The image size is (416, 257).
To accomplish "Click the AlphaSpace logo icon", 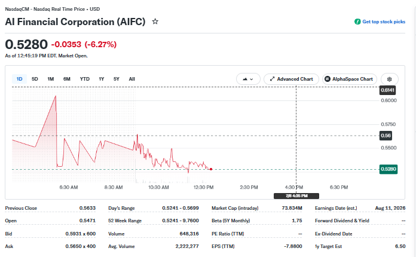I will (328, 79).
